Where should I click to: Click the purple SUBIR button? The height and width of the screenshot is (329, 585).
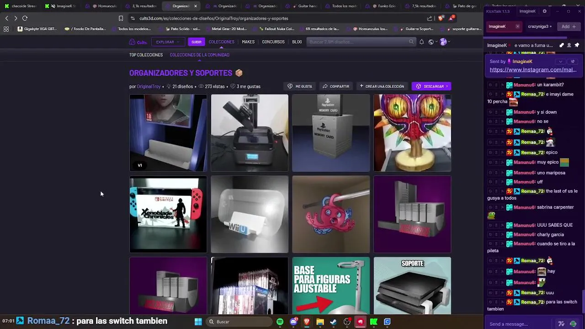pos(197,42)
